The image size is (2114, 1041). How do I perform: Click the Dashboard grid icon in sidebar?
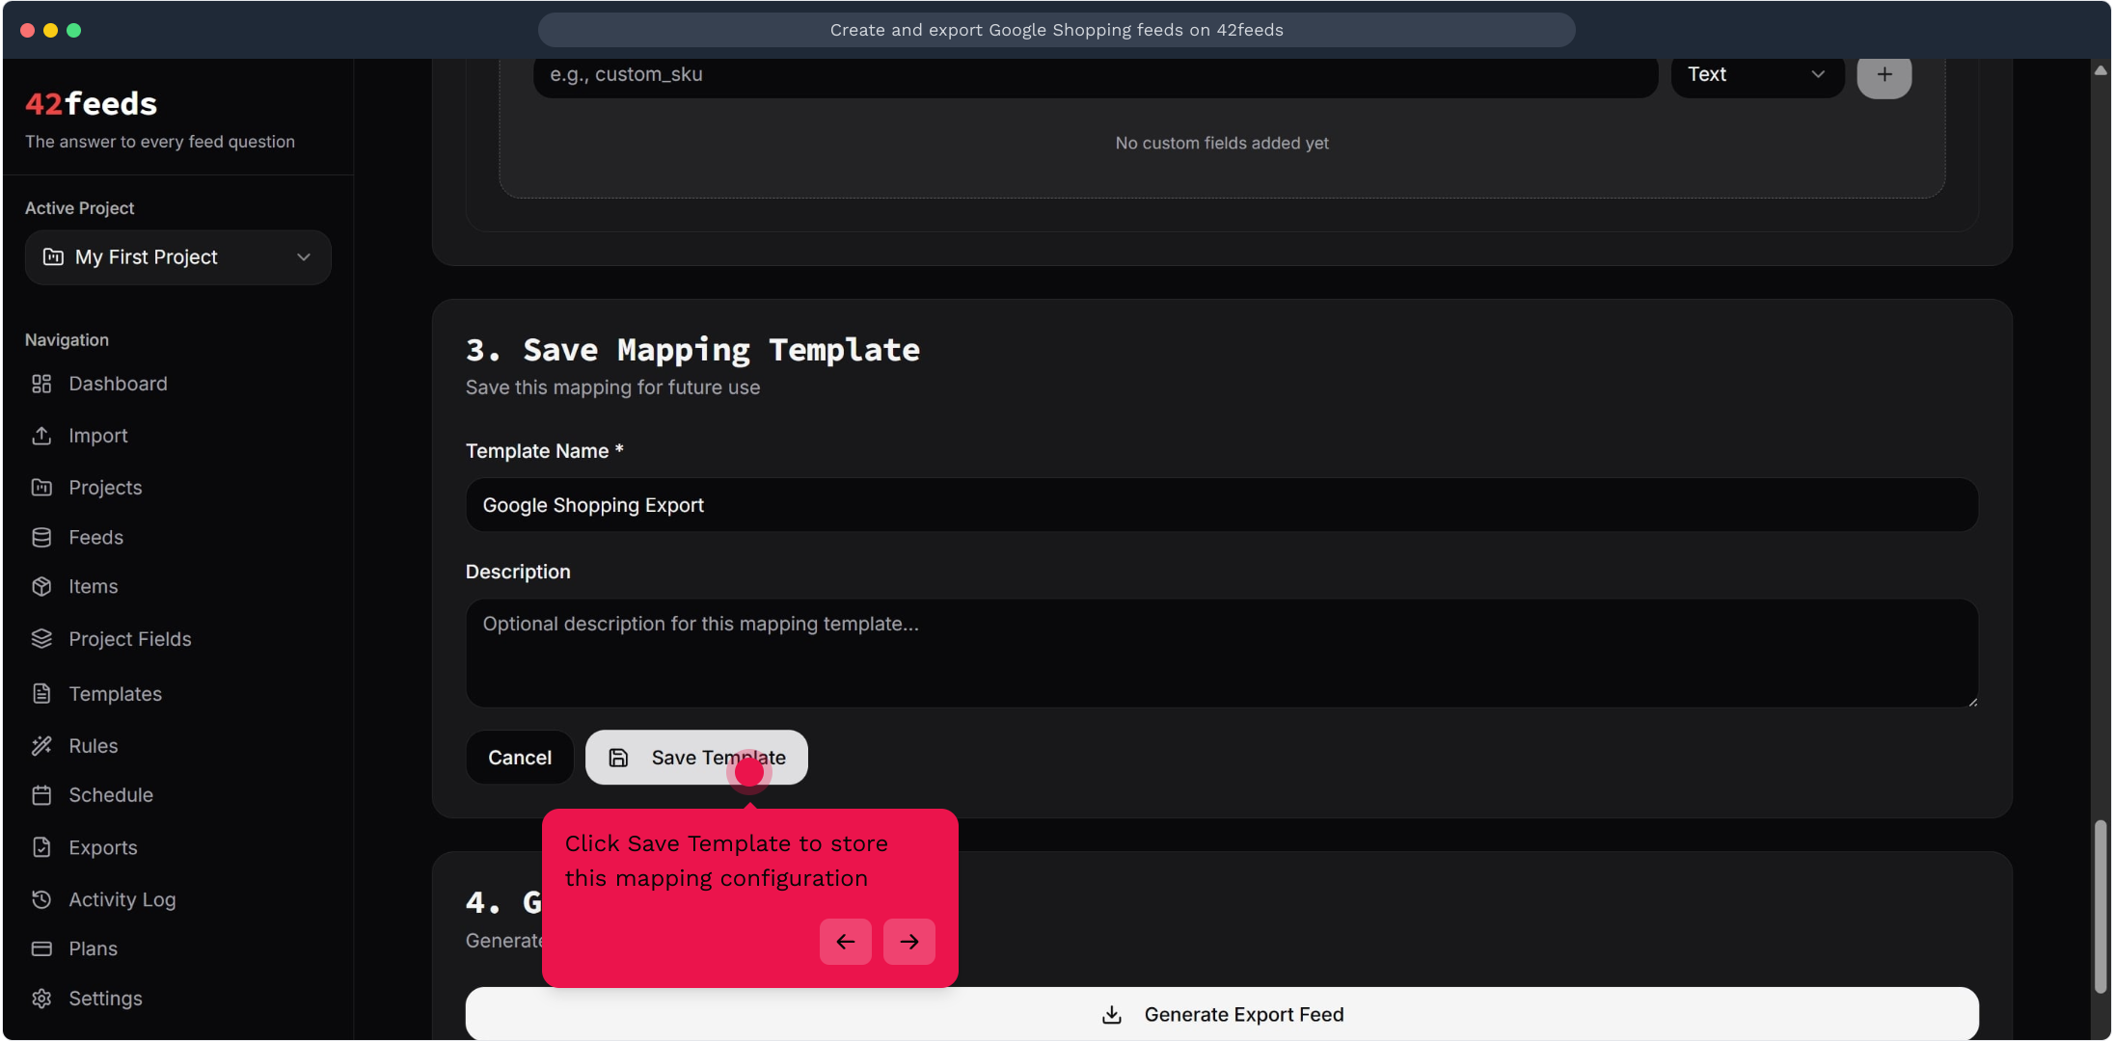41,384
